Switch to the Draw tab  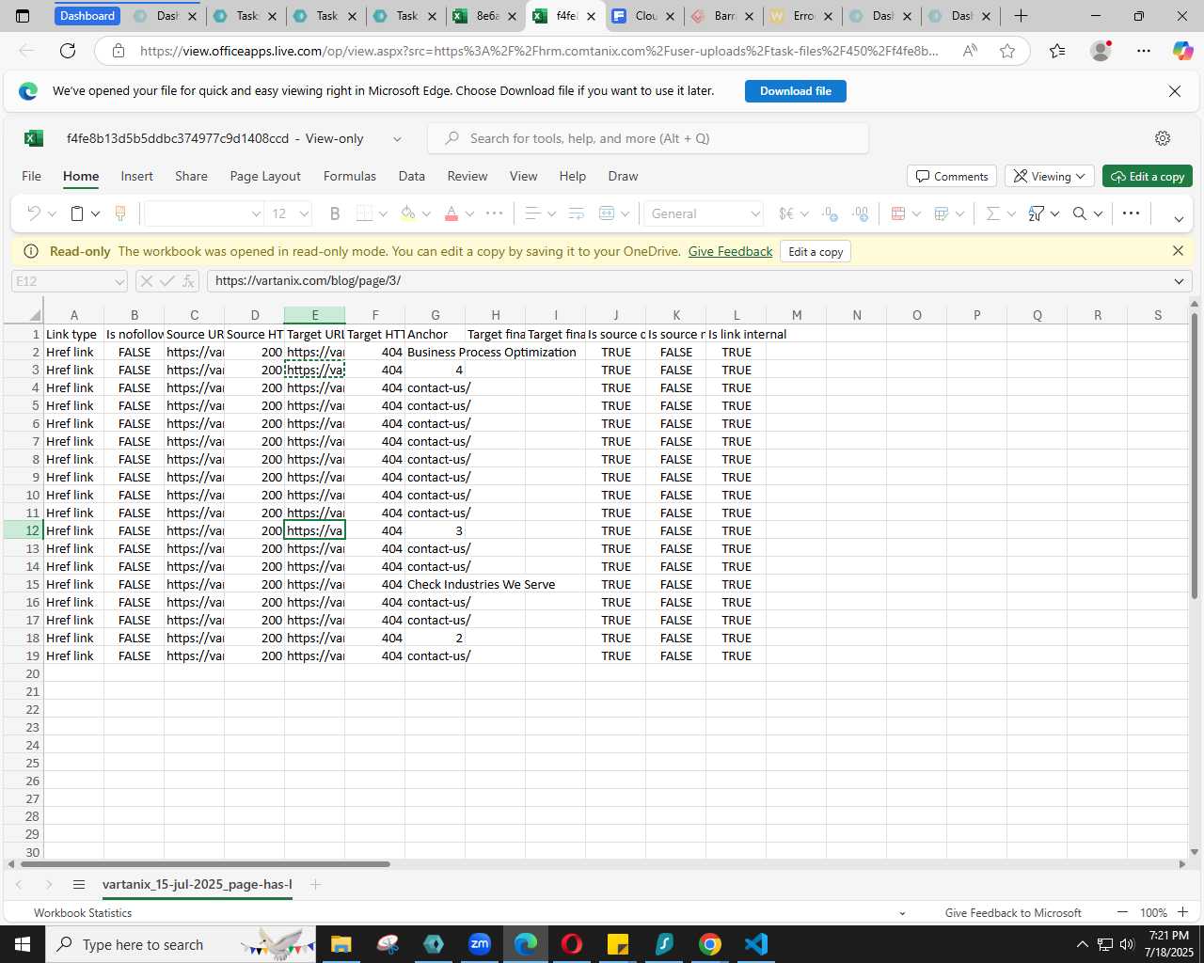coord(623,176)
